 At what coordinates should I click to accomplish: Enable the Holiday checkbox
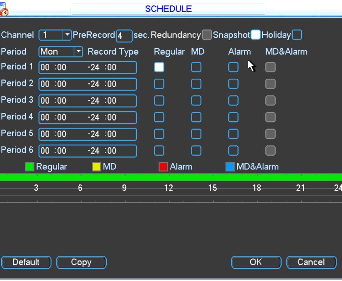point(297,35)
